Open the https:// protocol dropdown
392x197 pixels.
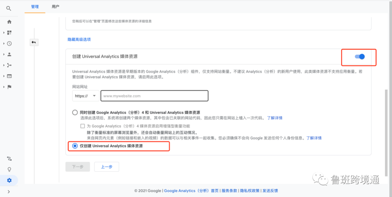tap(86, 96)
